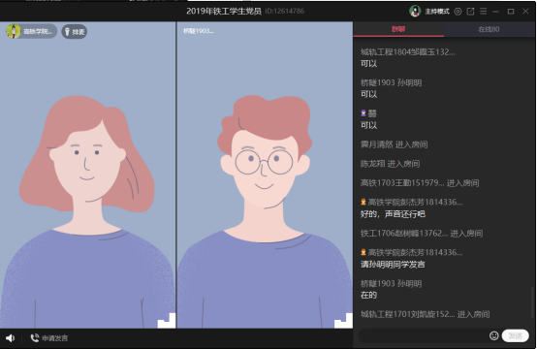The height and width of the screenshot is (349, 537).
Task: Click the message 请孙明明同学发言
Action: 393,265
